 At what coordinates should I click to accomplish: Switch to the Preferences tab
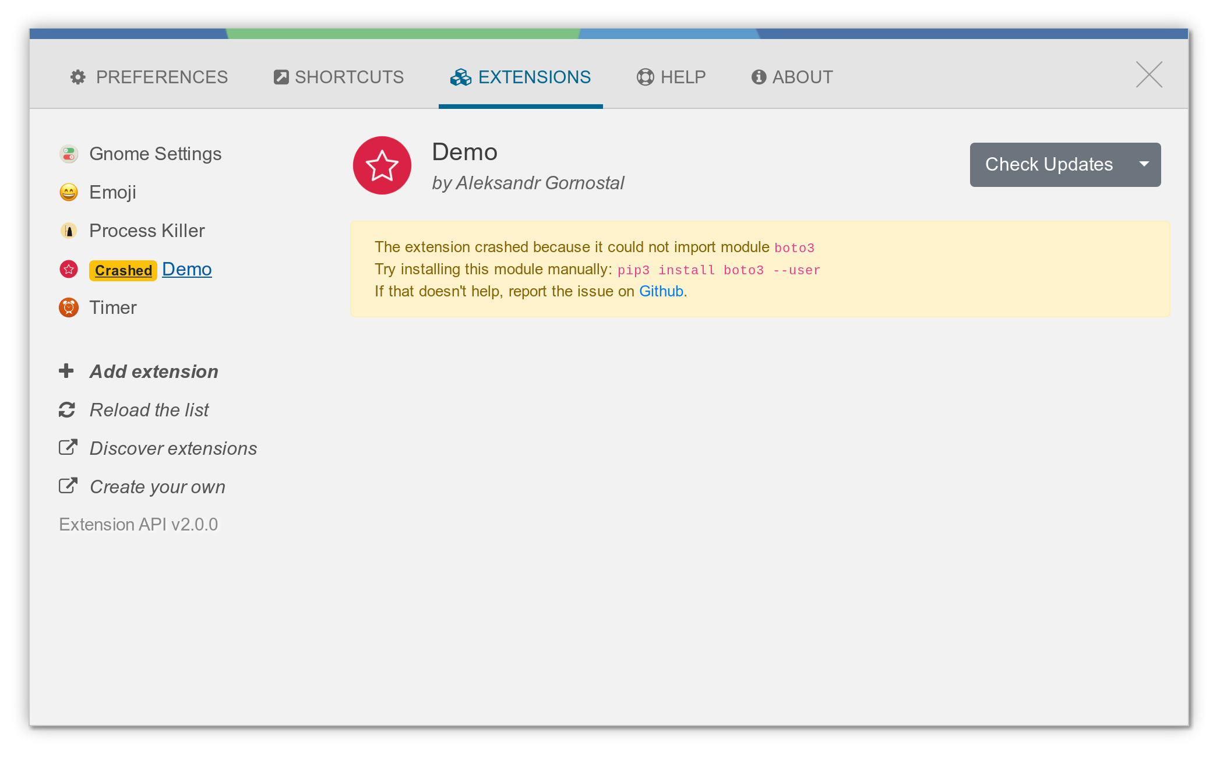pos(152,76)
